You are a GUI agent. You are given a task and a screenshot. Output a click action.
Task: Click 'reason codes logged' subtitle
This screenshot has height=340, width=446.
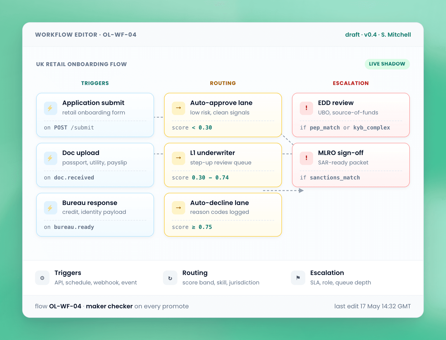pos(219,212)
